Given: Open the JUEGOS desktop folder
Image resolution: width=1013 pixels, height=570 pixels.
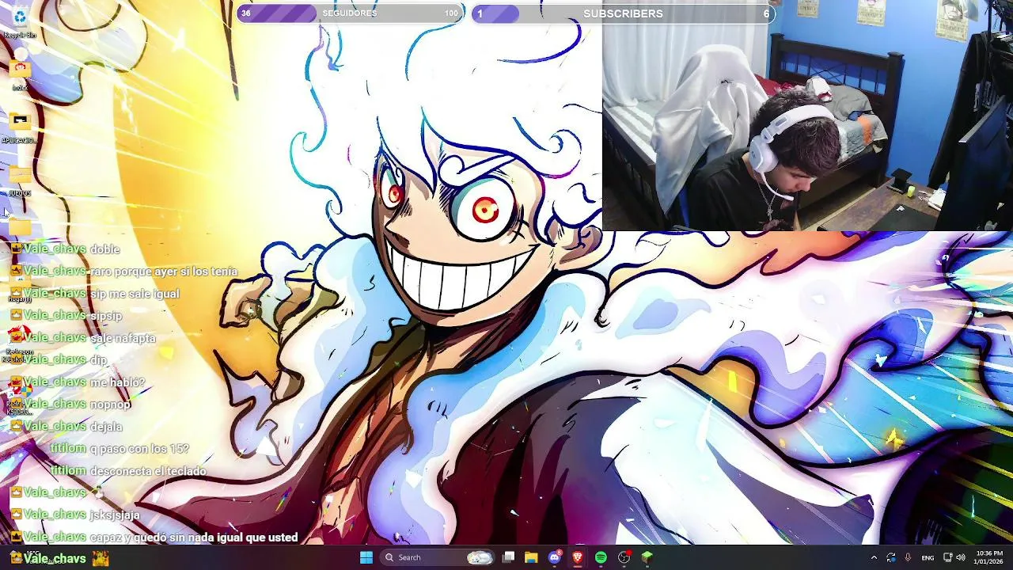Looking at the screenshot, I should pyautogui.click(x=20, y=180).
